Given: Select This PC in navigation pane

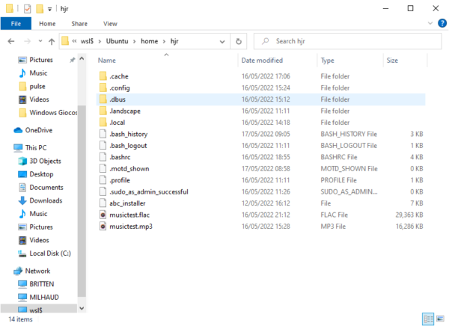Looking at the screenshot, I should pyautogui.click(x=36, y=148).
